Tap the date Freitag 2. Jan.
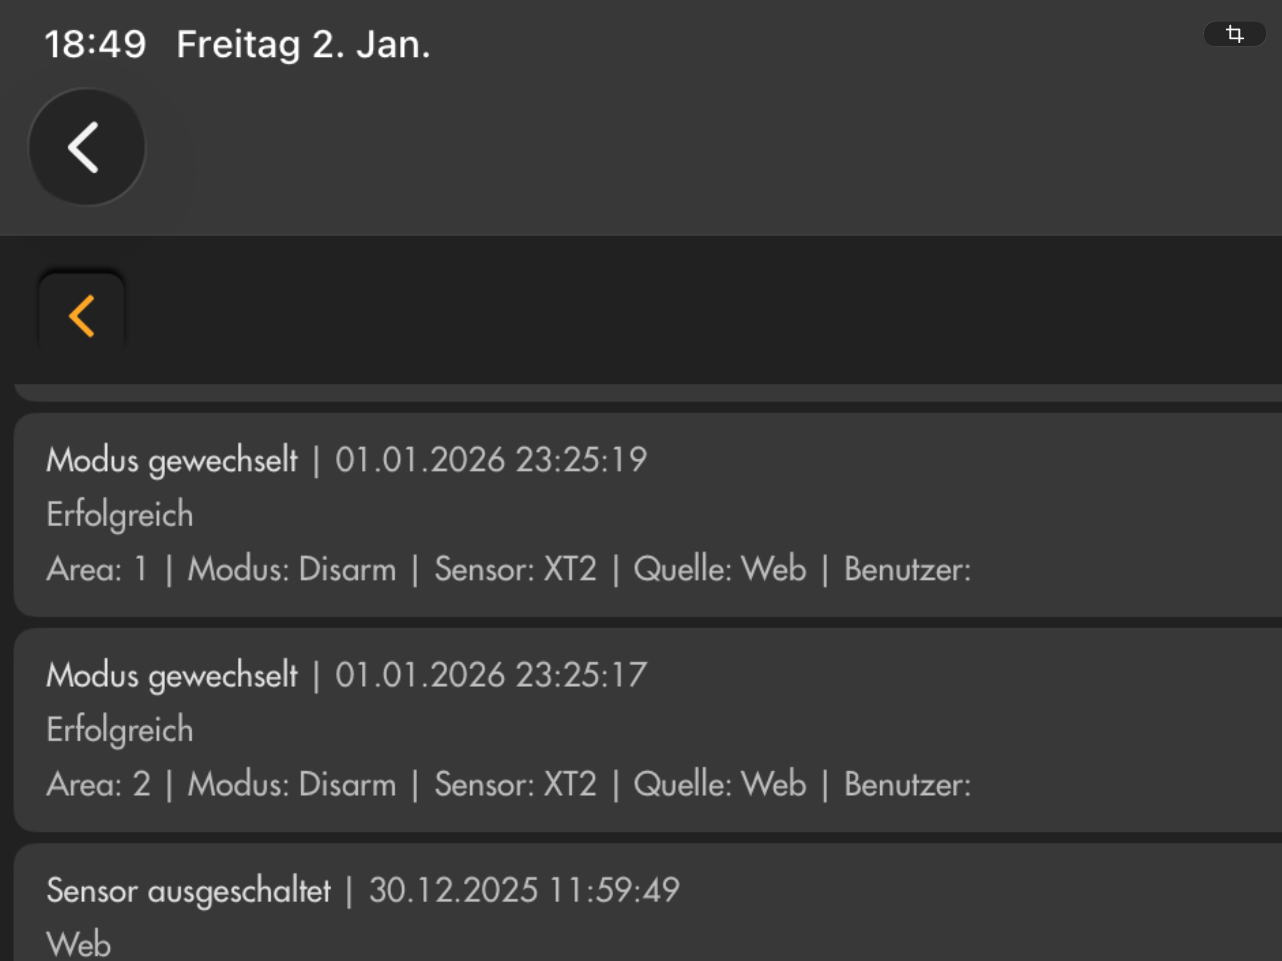This screenshot has height=961, width=1282. (303, 45)
